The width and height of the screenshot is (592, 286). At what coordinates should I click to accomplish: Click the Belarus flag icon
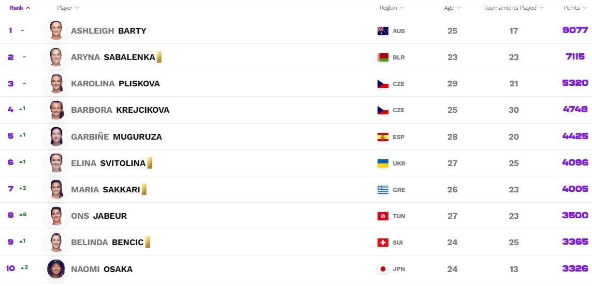click(383, 57)
